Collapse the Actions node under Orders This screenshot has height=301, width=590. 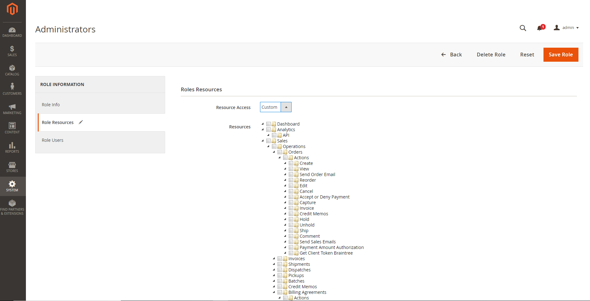point(279,157)
